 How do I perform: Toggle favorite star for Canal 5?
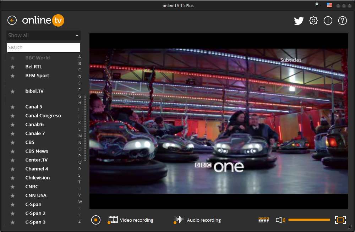pos(13,107)
